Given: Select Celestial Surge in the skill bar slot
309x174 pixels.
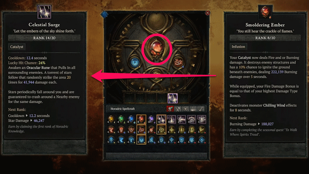Looking at the screenshot, I should point(172,98).
